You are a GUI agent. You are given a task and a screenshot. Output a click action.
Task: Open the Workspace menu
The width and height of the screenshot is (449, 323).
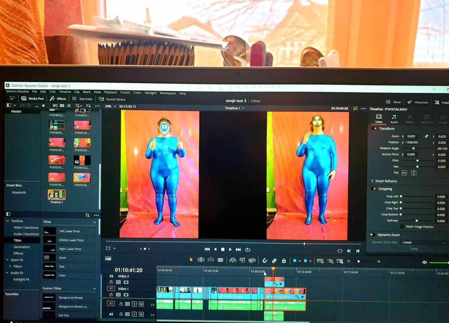tap(168, 93)
